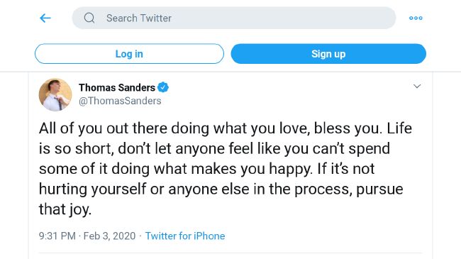
Task: Go back using the blue arrow
Action: pos(45,18)
